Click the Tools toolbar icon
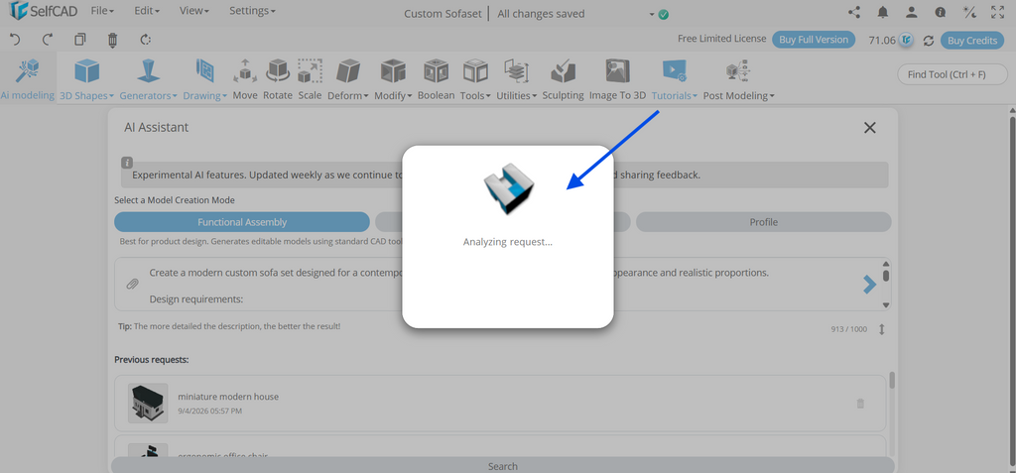Image resolution: width=1016 pixels, height=473 pixels. (475, 70)
